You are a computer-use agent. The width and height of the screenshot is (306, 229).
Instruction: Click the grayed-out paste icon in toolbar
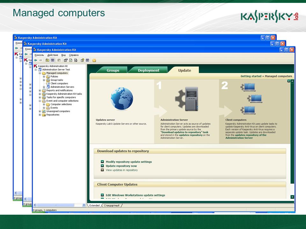pyautogui.click(x=59, y=60)
